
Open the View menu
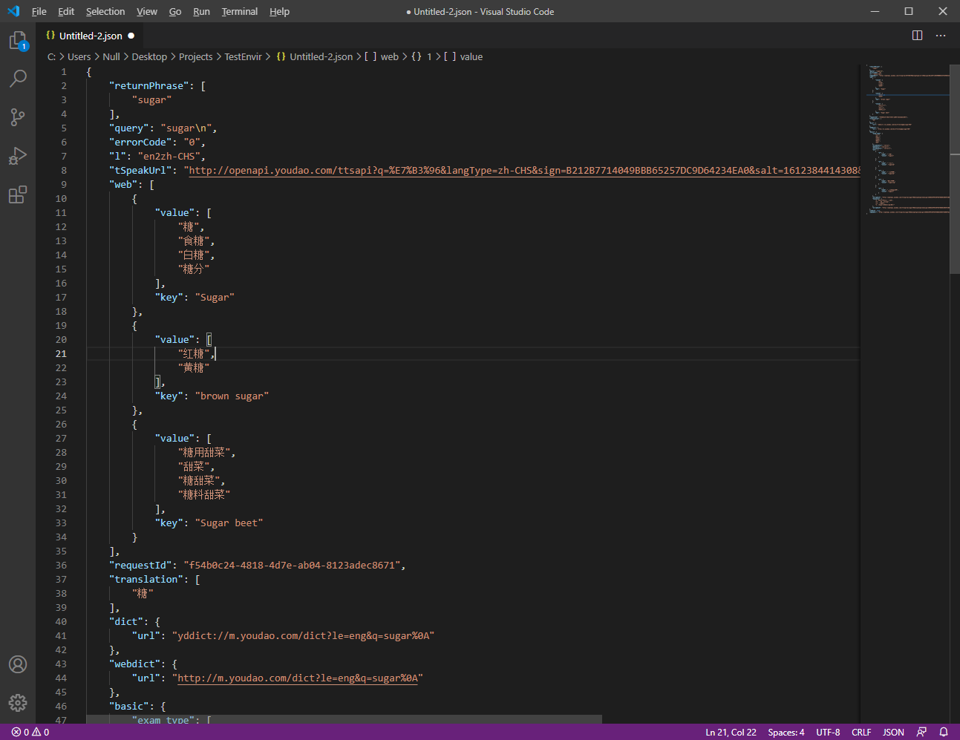[147, 11]
